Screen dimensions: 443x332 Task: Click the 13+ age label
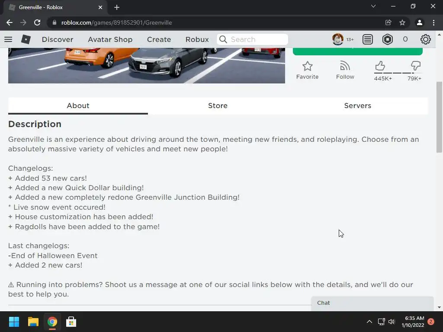coord(350,39)
